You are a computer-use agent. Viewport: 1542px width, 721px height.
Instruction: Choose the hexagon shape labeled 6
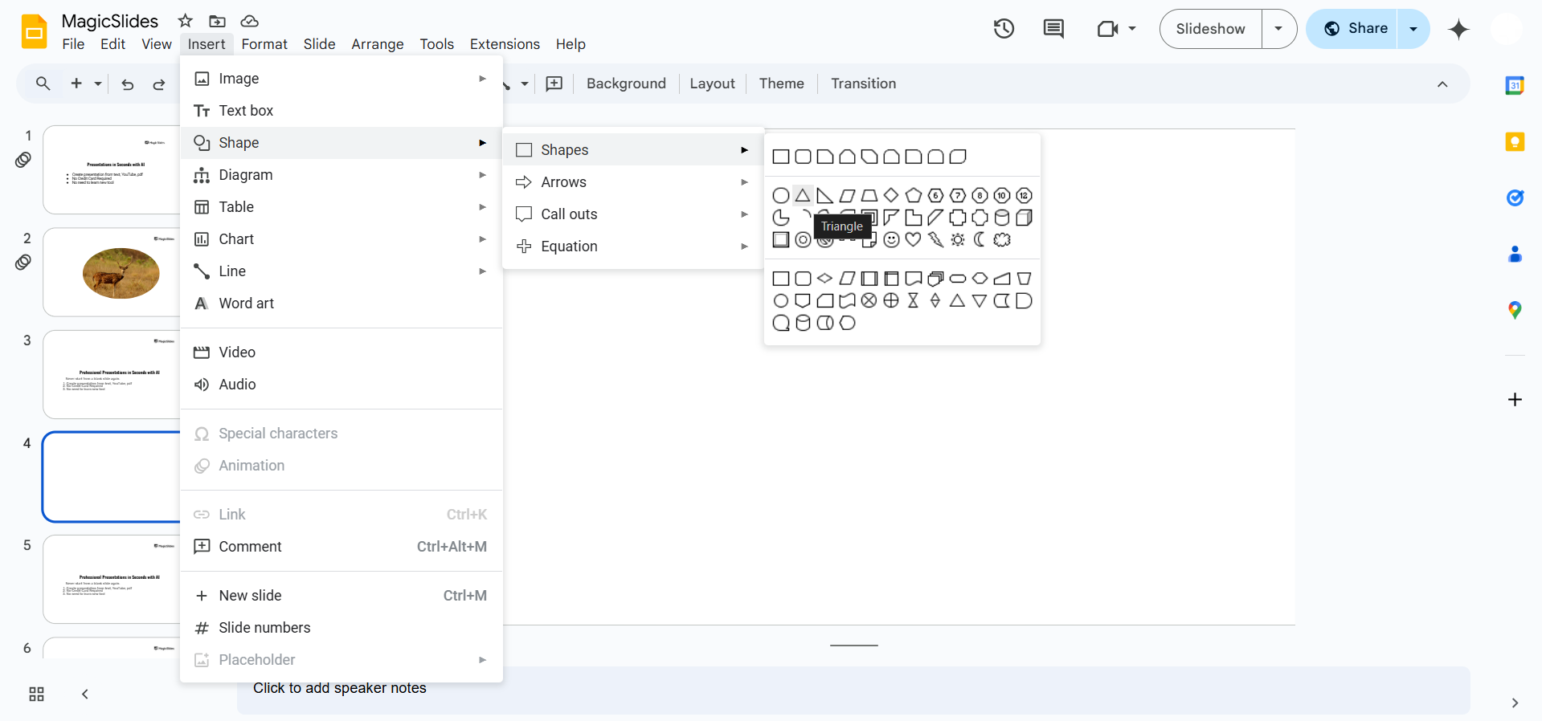(935, 196)
